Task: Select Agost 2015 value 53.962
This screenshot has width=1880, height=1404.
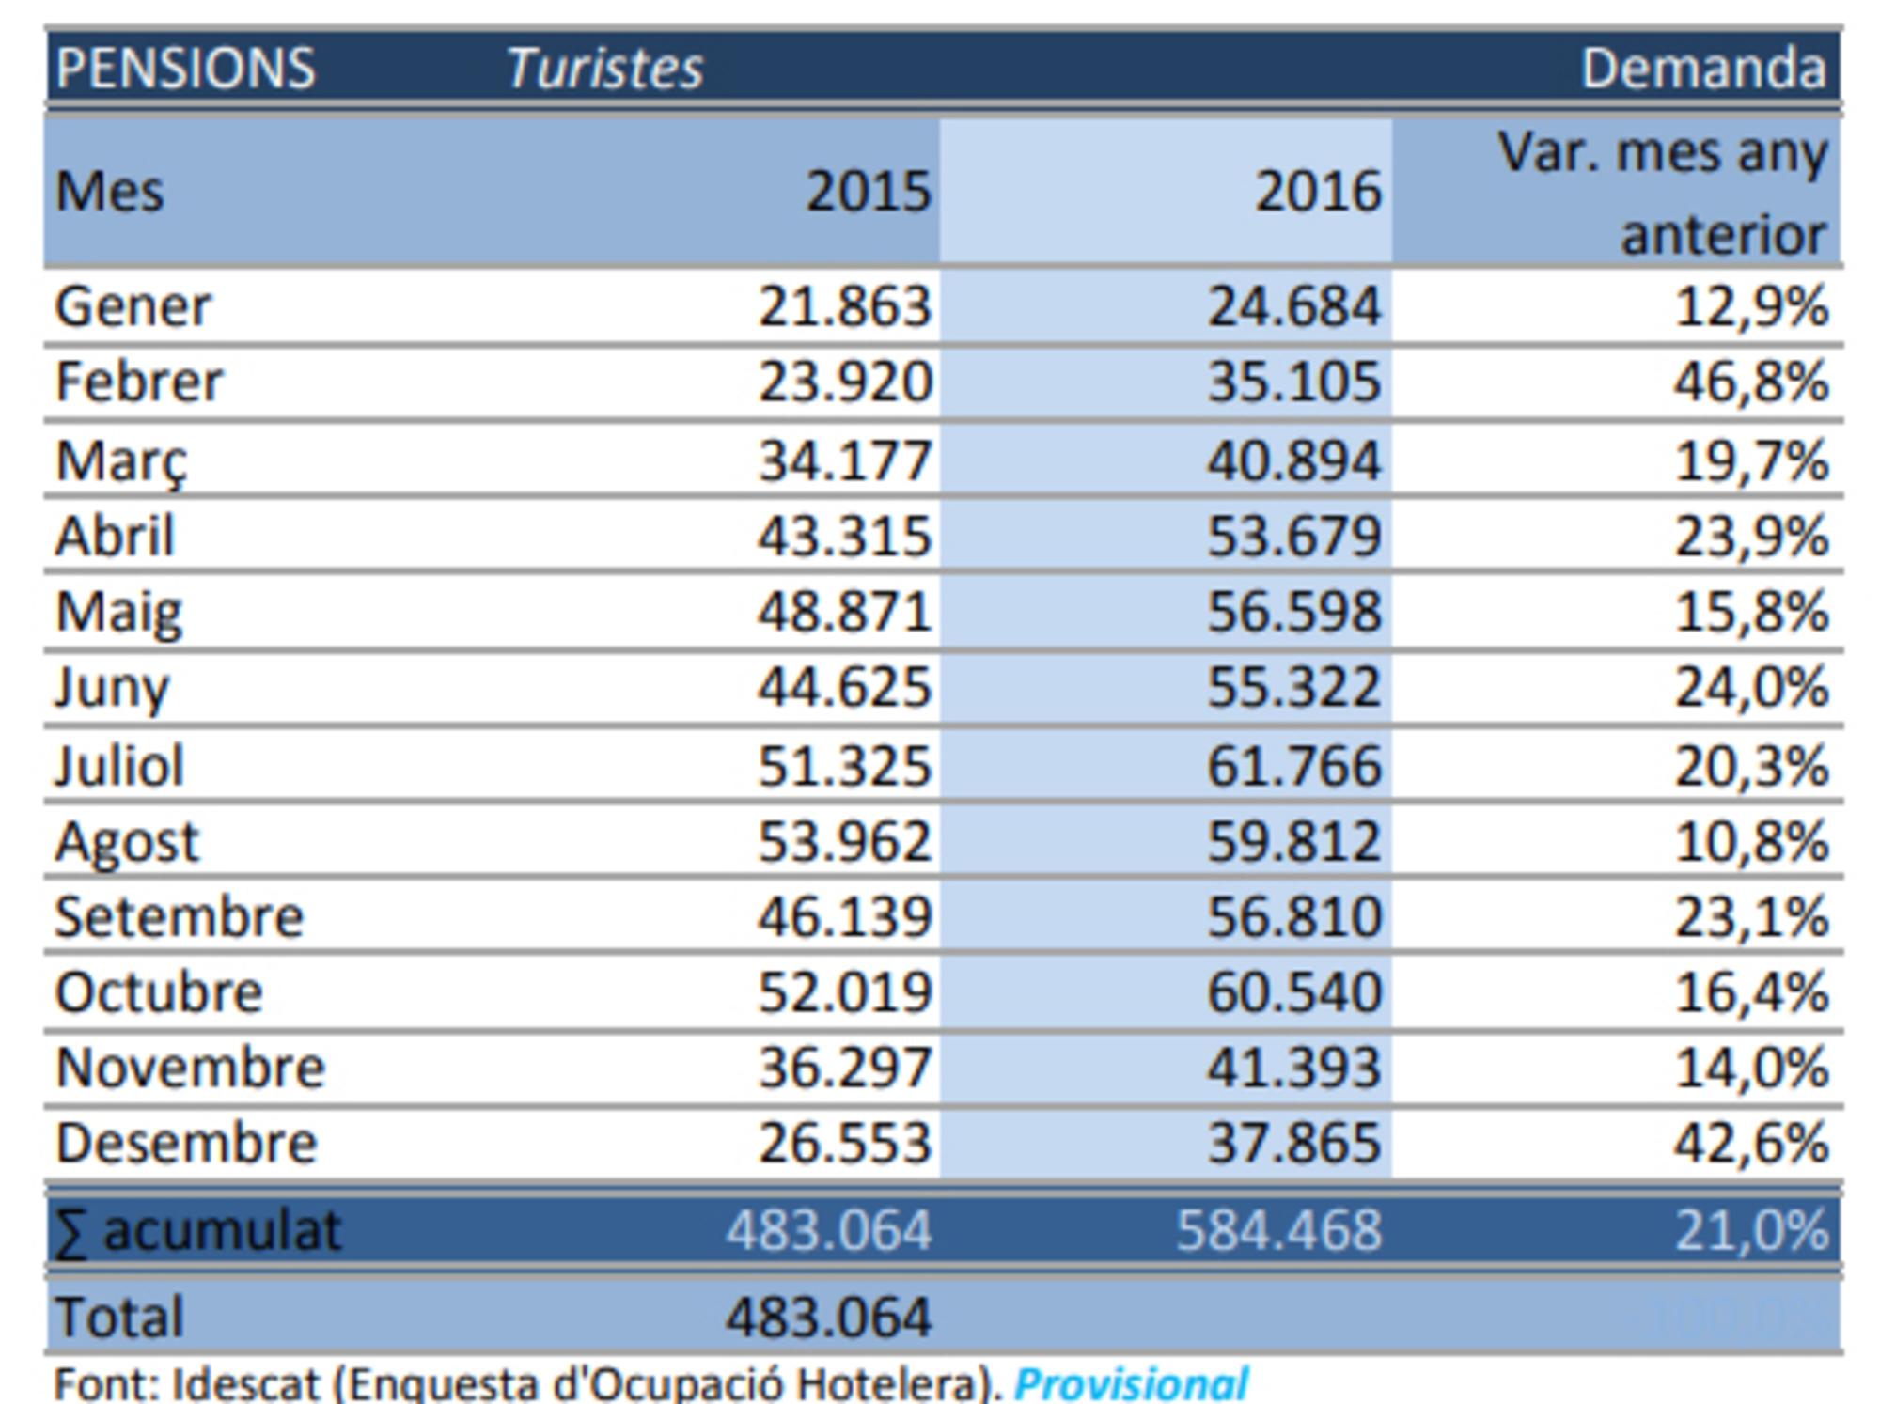Action: click(x=844, y=841)
